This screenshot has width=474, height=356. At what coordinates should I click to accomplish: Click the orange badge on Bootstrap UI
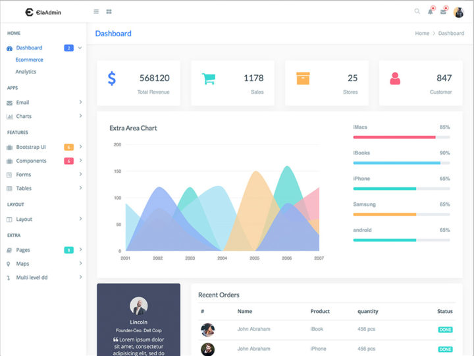coord(68,147)
